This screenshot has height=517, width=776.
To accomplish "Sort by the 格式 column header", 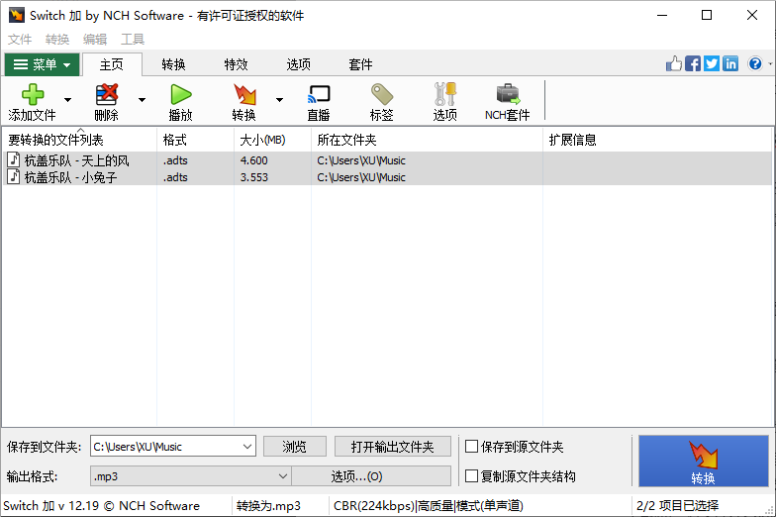I will click(195, 141).
